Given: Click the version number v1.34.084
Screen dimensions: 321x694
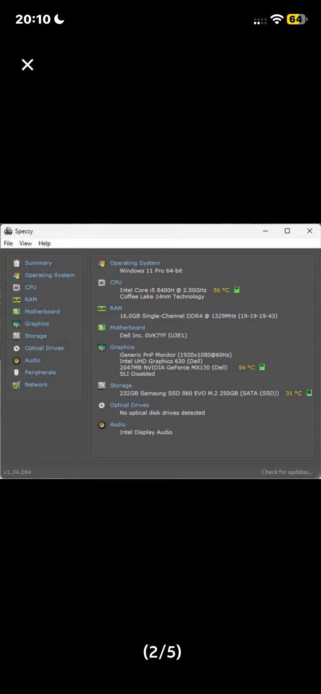Looking at the screenshot, I should click(17, 472).
